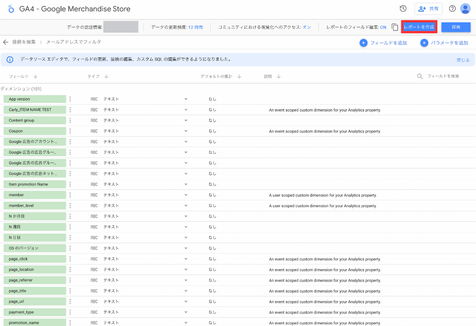Open three-dot menu for N 週目

click(x=70, y=227)
